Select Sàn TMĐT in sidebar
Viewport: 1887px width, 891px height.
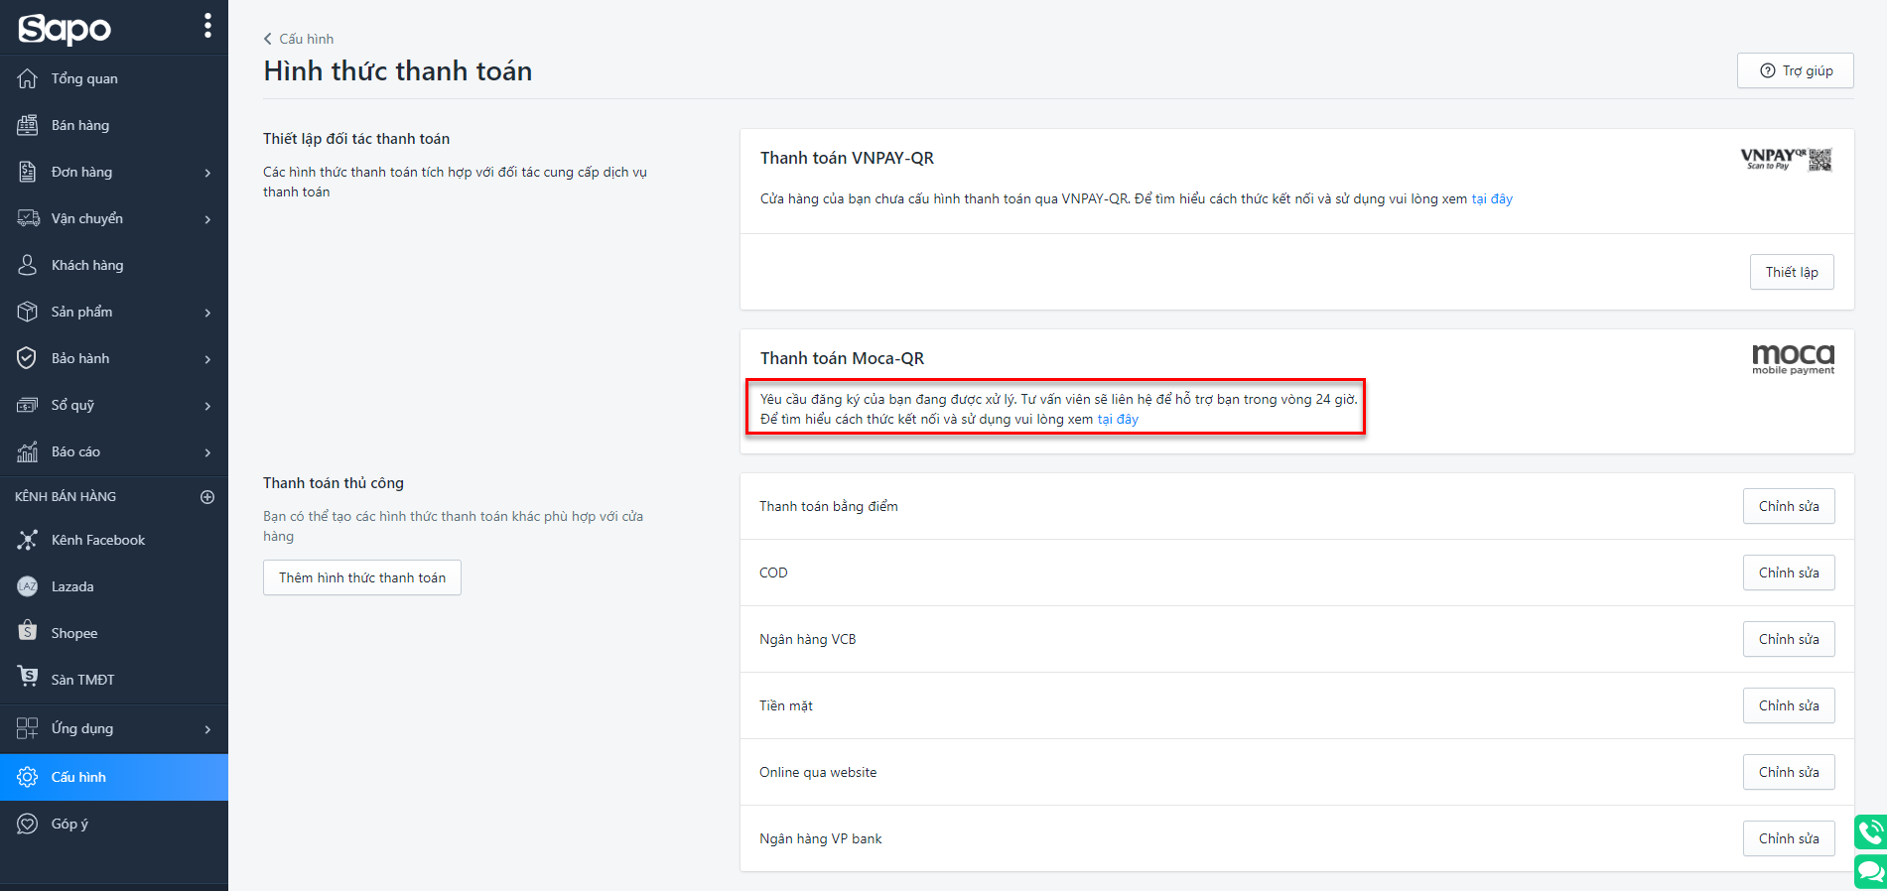click(82, 680)
